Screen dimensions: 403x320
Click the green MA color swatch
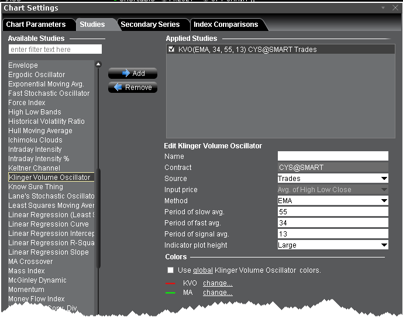pyautogui.click(x=170, y=293)
